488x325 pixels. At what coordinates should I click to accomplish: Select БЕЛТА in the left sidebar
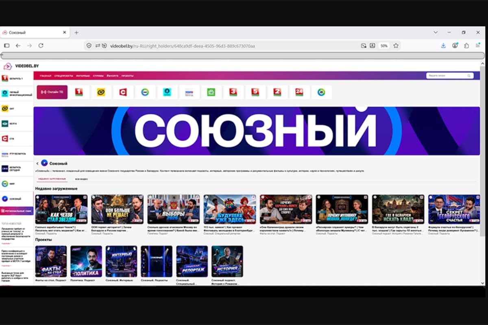point(17,123)
